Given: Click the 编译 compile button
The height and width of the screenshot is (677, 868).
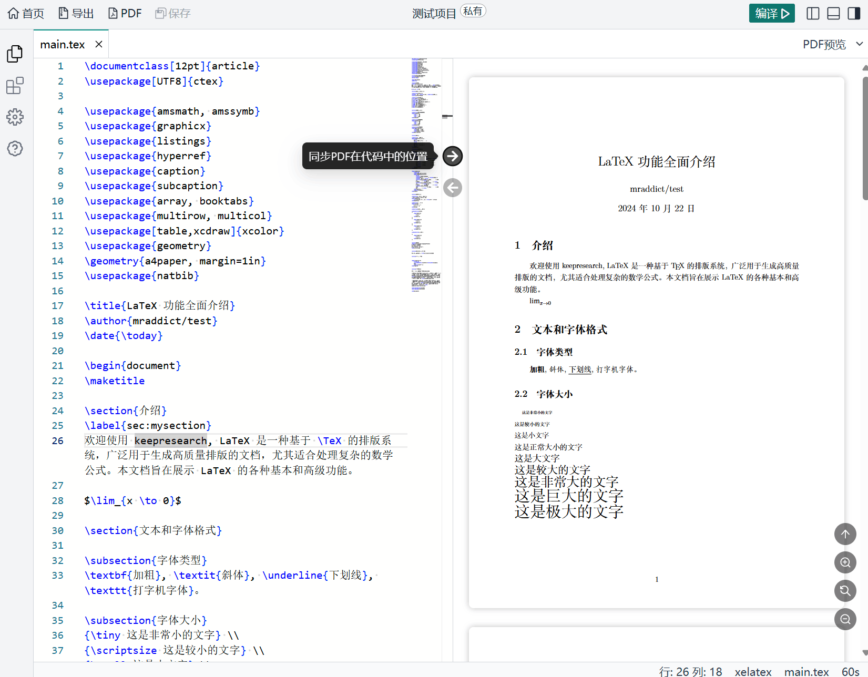Looking at the screenshot, I should pyautogui.click(x=771, y=13).
